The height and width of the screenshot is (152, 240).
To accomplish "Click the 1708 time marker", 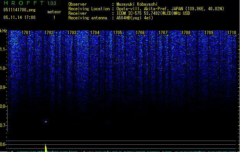I will 186,33.
